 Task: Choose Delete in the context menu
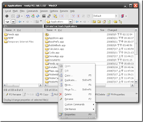coord(77,94)
